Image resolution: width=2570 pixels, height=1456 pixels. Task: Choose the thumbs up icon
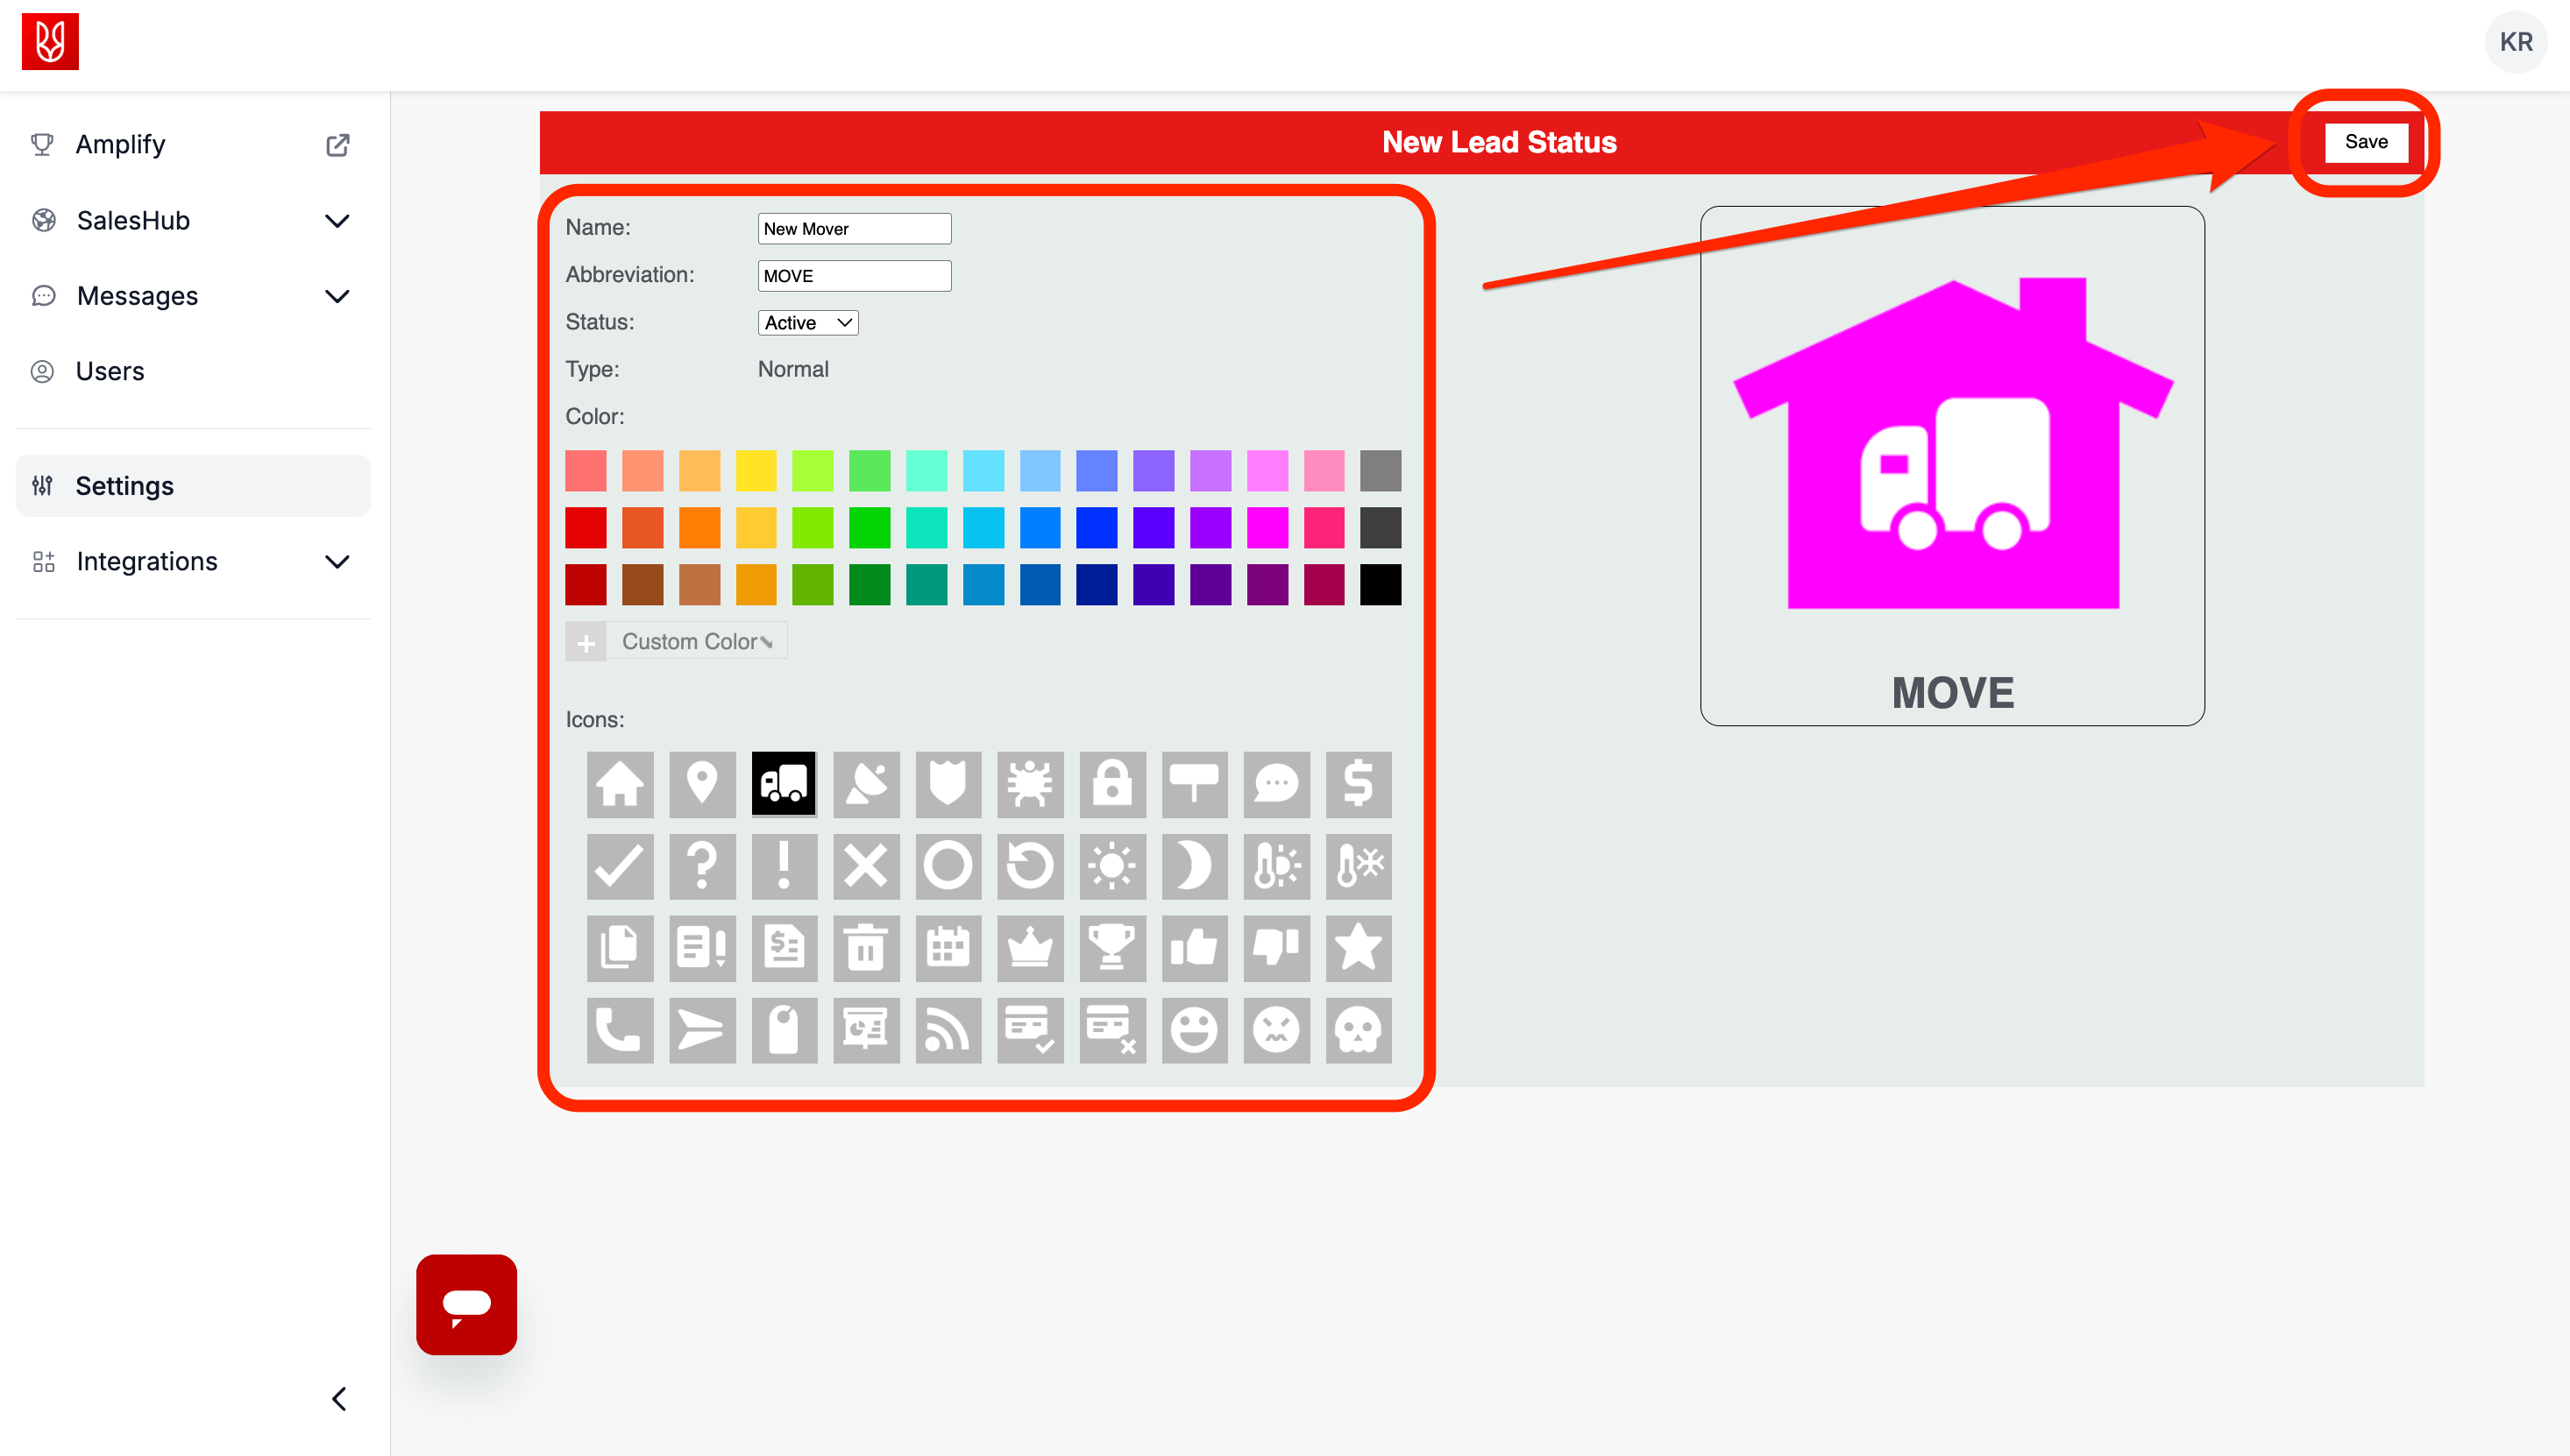(1194, 947)
